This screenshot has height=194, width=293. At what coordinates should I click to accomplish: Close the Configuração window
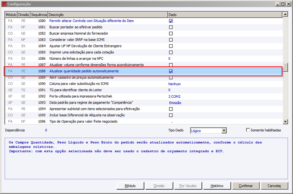point(288,4)
